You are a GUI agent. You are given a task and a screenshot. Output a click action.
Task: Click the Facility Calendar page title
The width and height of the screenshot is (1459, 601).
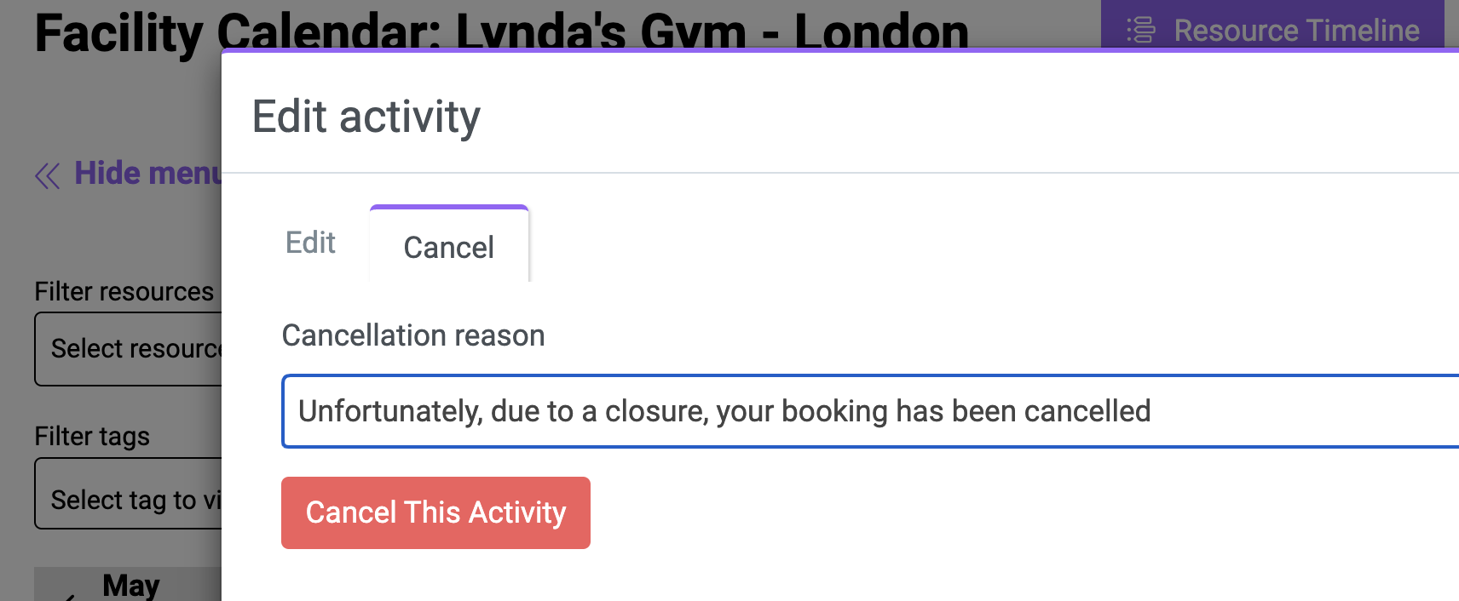(501, 31)
